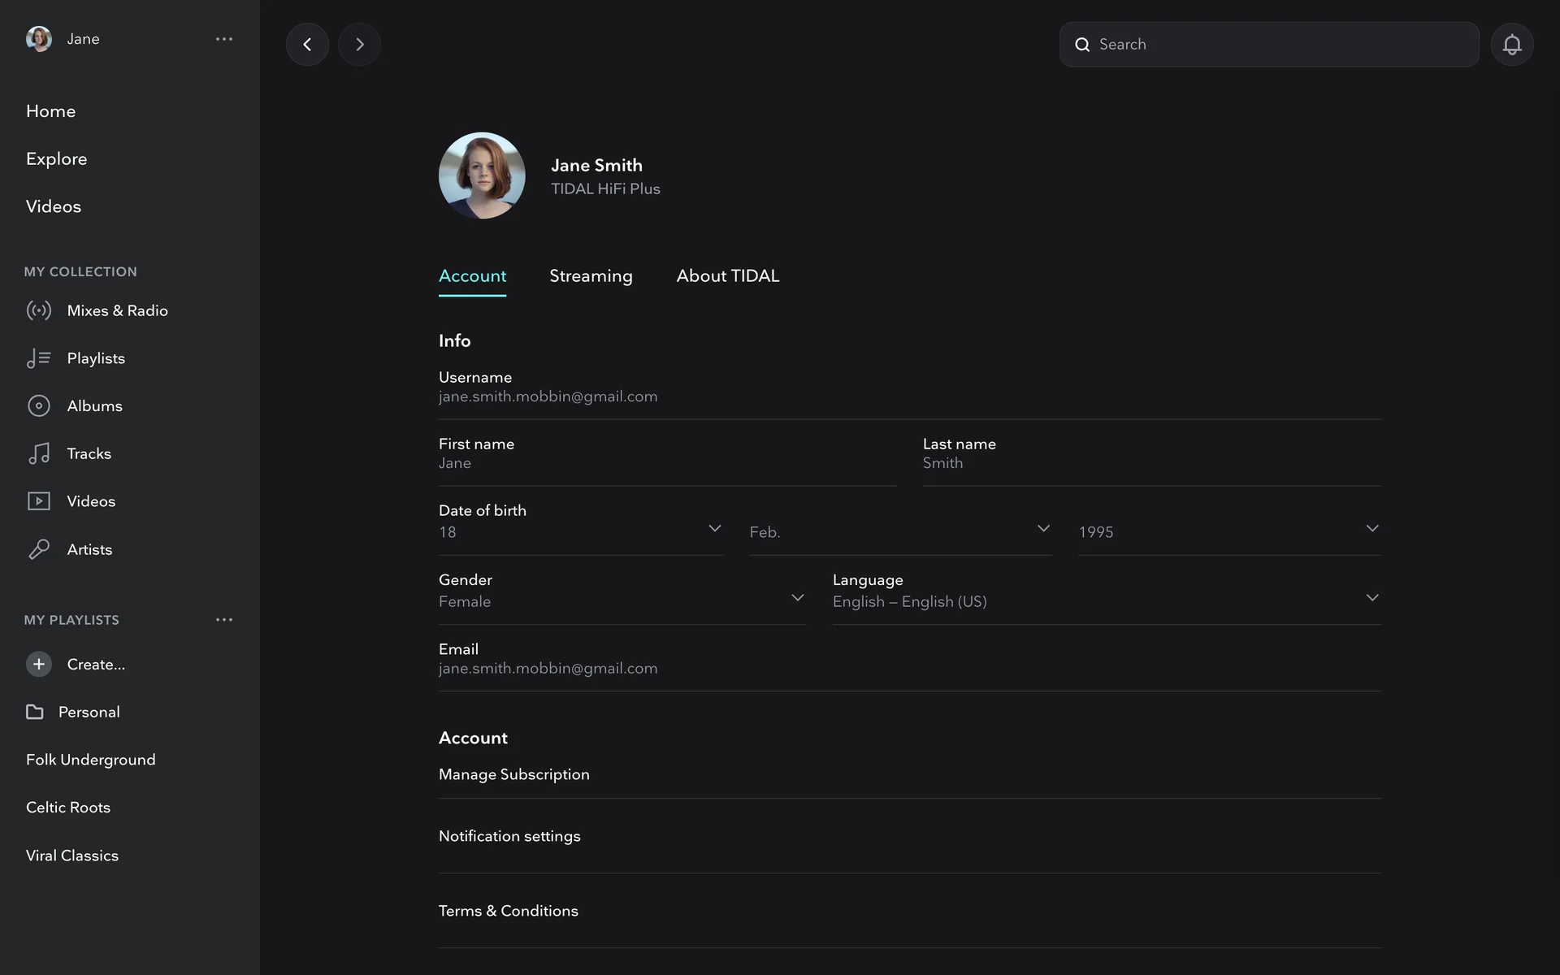Open the three dots menu next to Jane
The image size is (1560, 975).
(x=224, y=39)
